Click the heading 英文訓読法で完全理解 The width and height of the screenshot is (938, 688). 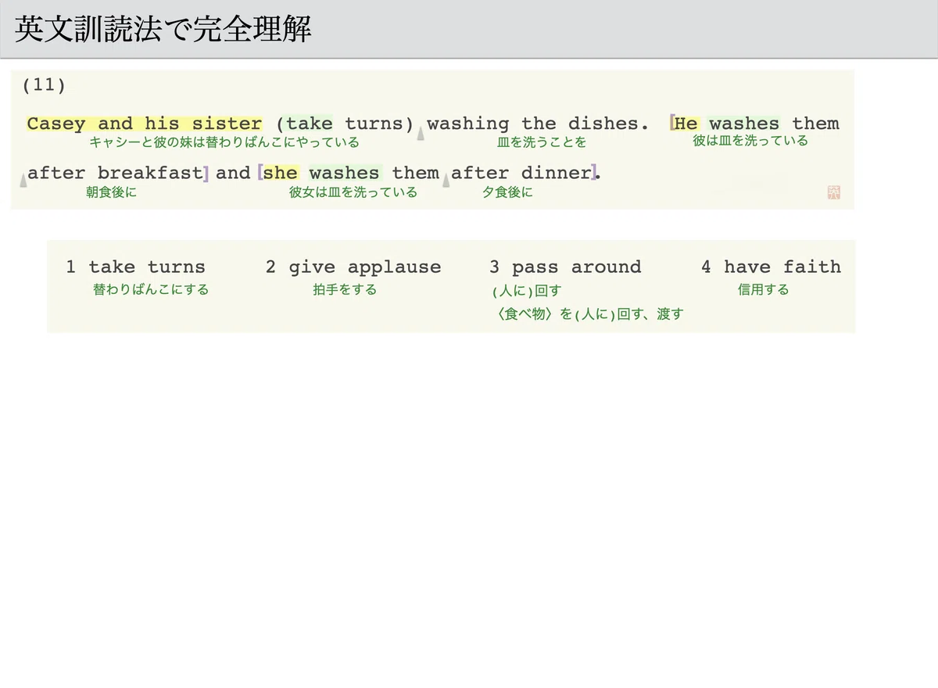(x=163, y=30)
